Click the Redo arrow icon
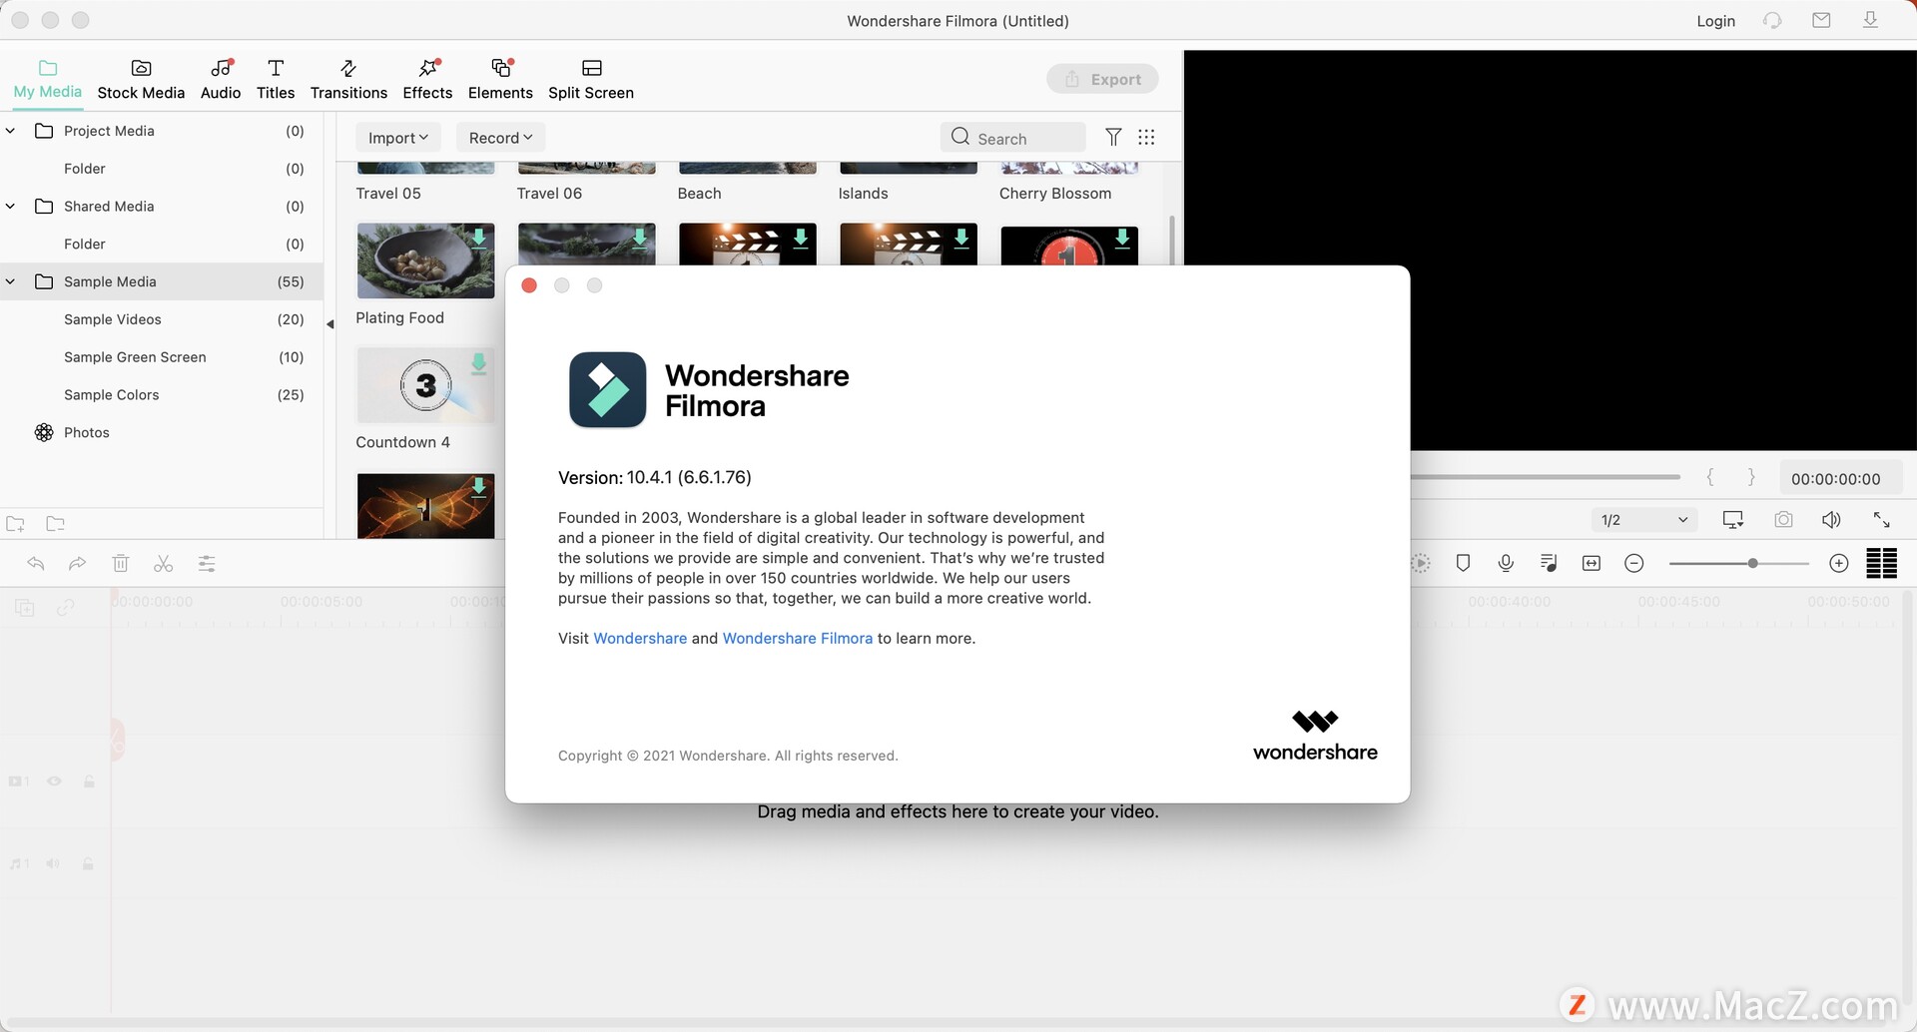This screenshot has height=1032, width=1917. coord(78,564)
